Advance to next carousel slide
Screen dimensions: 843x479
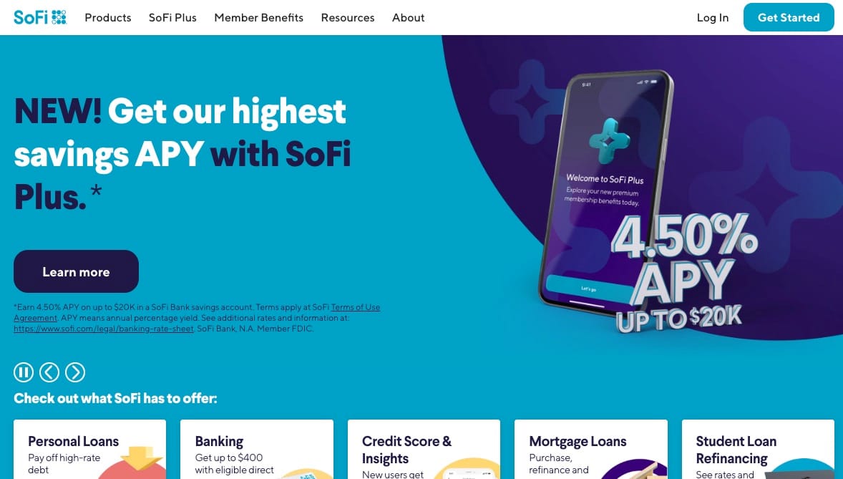tap(75, 372)
